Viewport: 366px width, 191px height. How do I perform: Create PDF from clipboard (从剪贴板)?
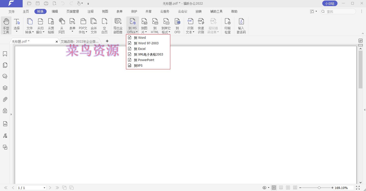pyautogui.click(x=51, y=25)
